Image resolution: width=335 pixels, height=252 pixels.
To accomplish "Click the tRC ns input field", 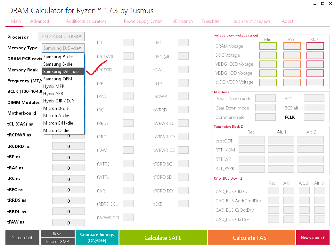I will click(x=69, y=179).
